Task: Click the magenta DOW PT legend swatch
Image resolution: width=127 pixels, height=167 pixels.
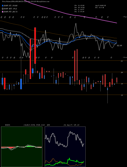Action: [3, 12]
